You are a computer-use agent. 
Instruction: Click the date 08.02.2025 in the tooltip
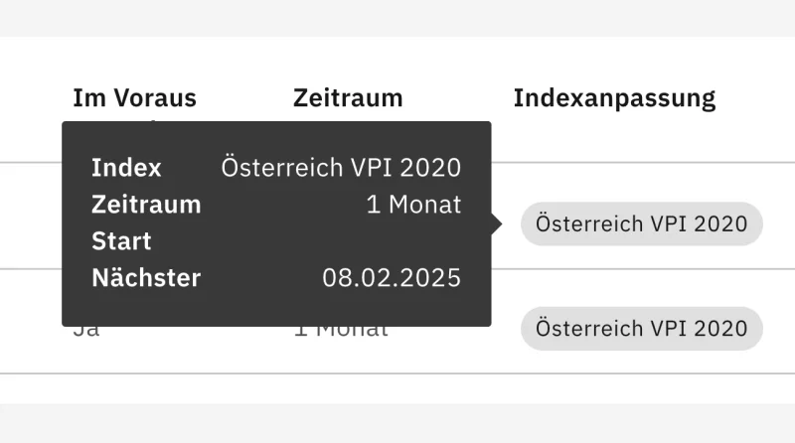click(392, 278)
